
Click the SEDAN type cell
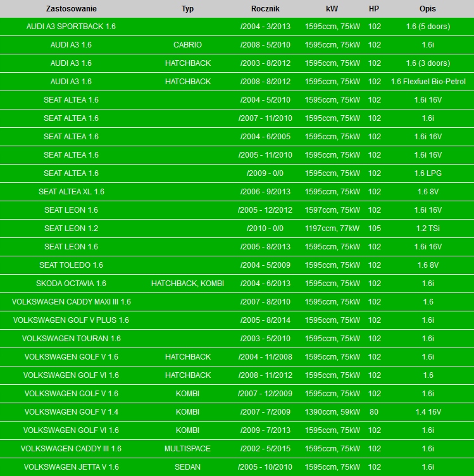pyautogui.click(x=187, y=467)
